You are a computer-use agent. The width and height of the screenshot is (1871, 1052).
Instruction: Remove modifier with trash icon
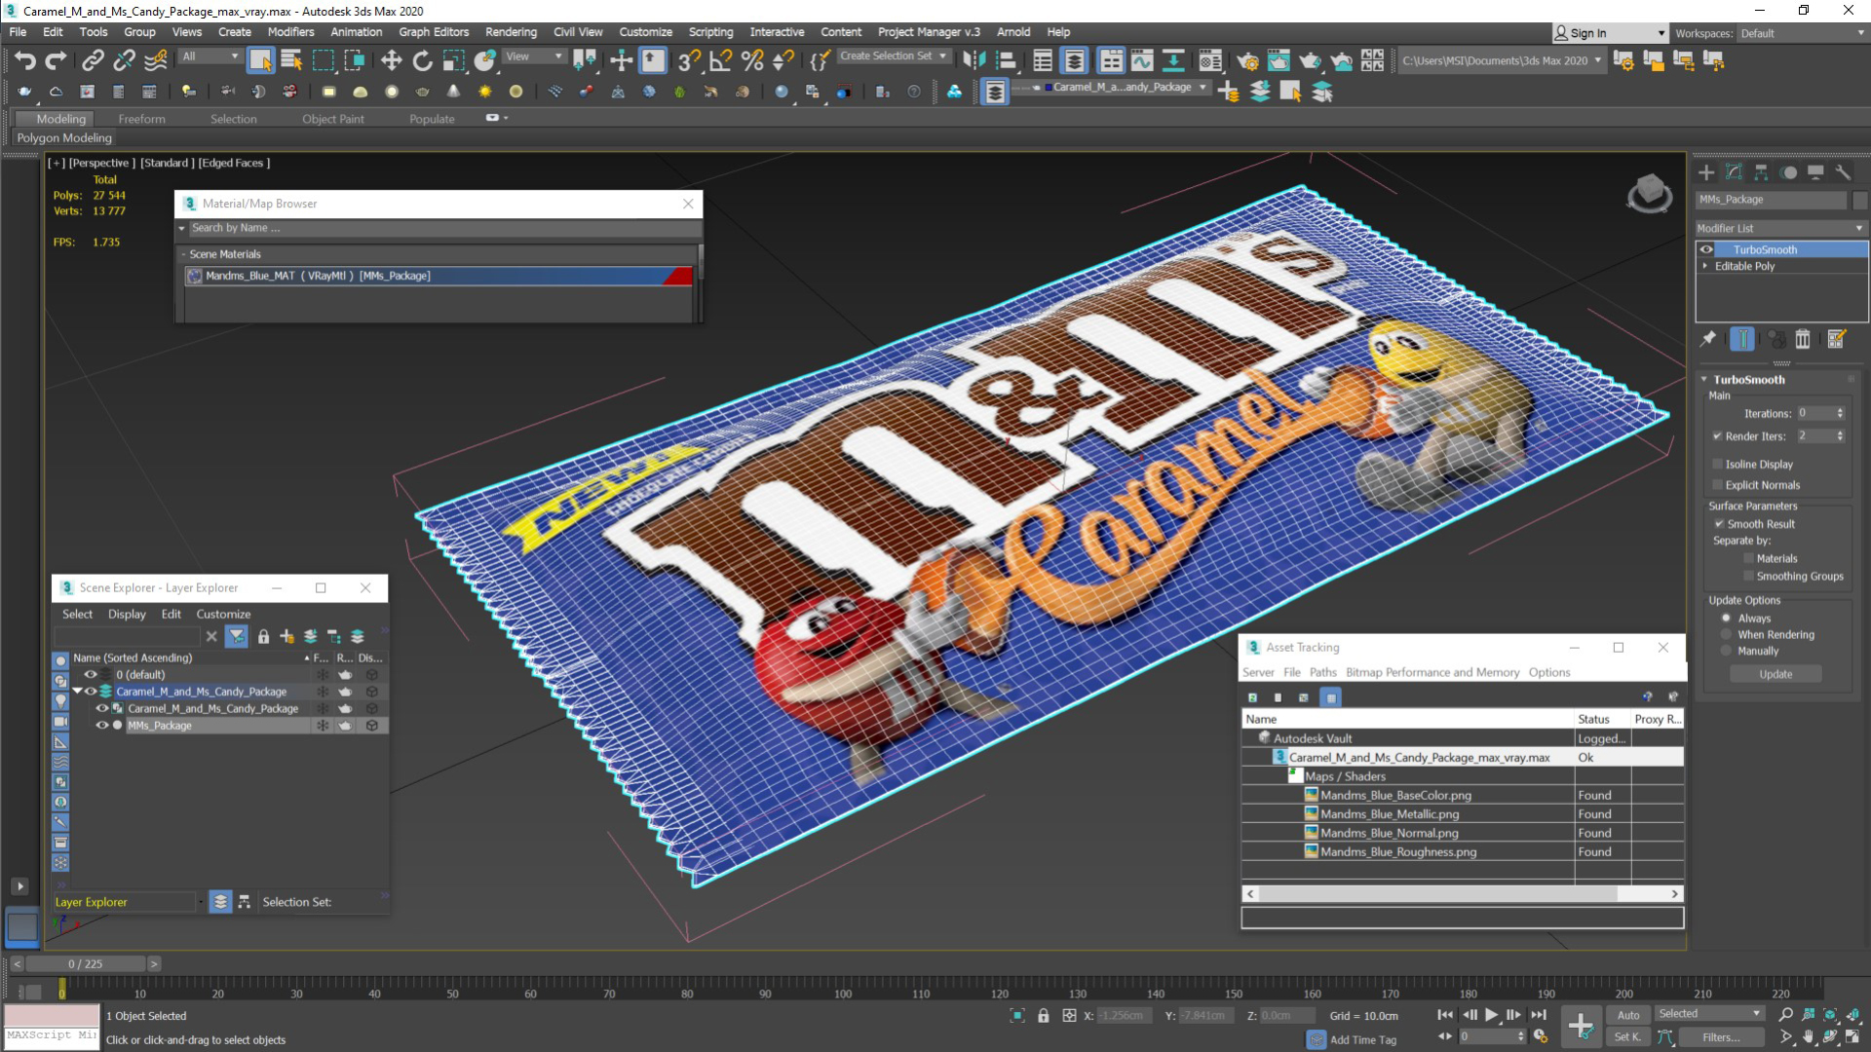coord(1803,339)
